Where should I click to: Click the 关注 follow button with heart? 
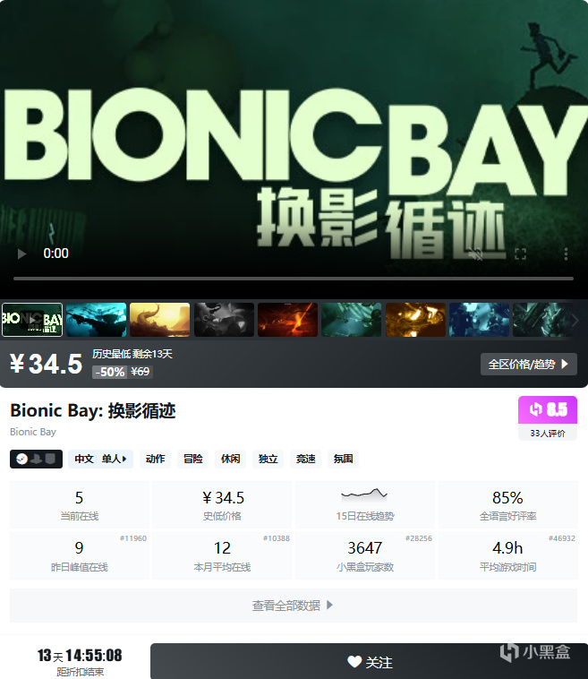click(x=369, y=662)
